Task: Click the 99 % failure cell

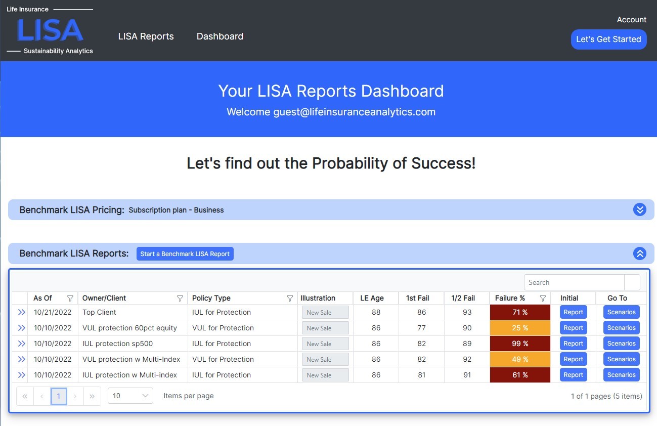Action: click(520, 344)
